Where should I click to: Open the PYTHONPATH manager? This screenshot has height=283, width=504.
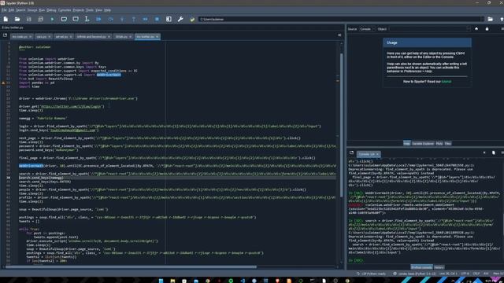tap(192, 19)
